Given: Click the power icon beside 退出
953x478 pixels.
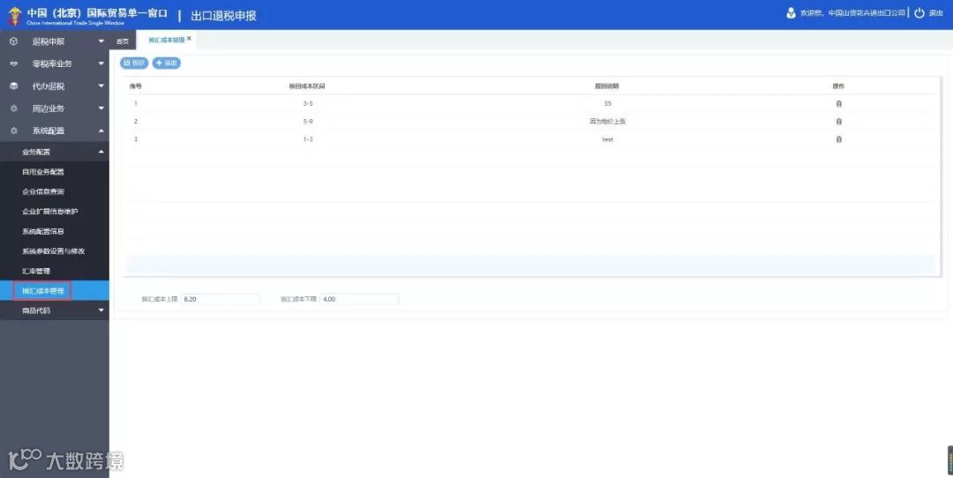Looking at the screenshot, I should [x=919, y=12].
